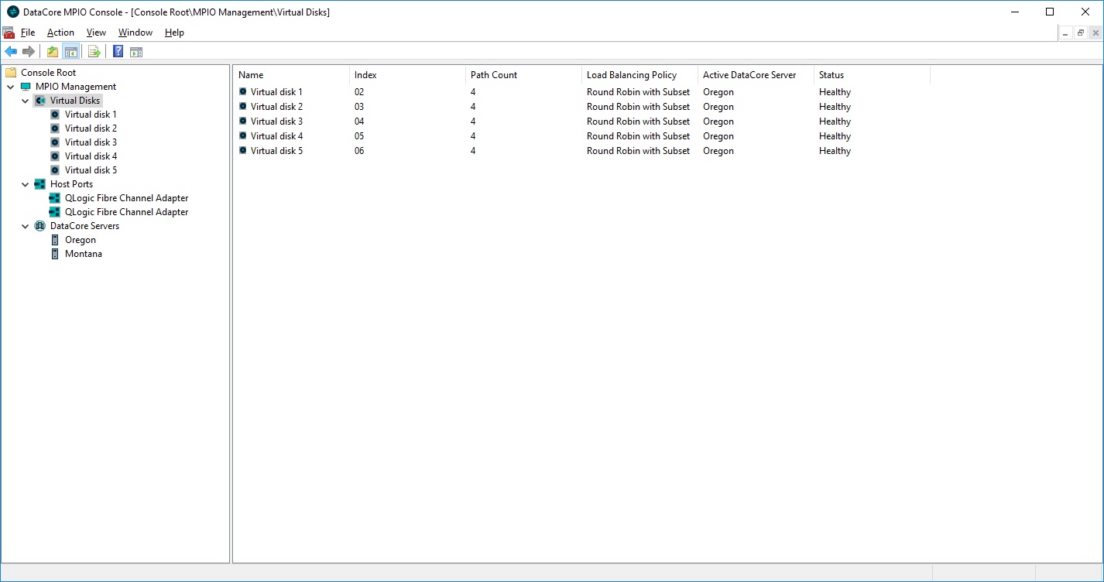Click the Export List toolbar icon
The width and height of the screenshot is (1104, 582).
coord(94,52)
